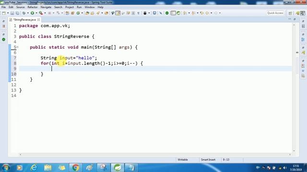Open Windows Explorer folder taskbar icon

click(47, 168)
